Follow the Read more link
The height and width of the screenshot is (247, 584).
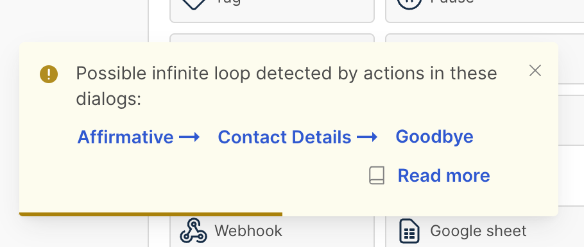click(443, 175)
